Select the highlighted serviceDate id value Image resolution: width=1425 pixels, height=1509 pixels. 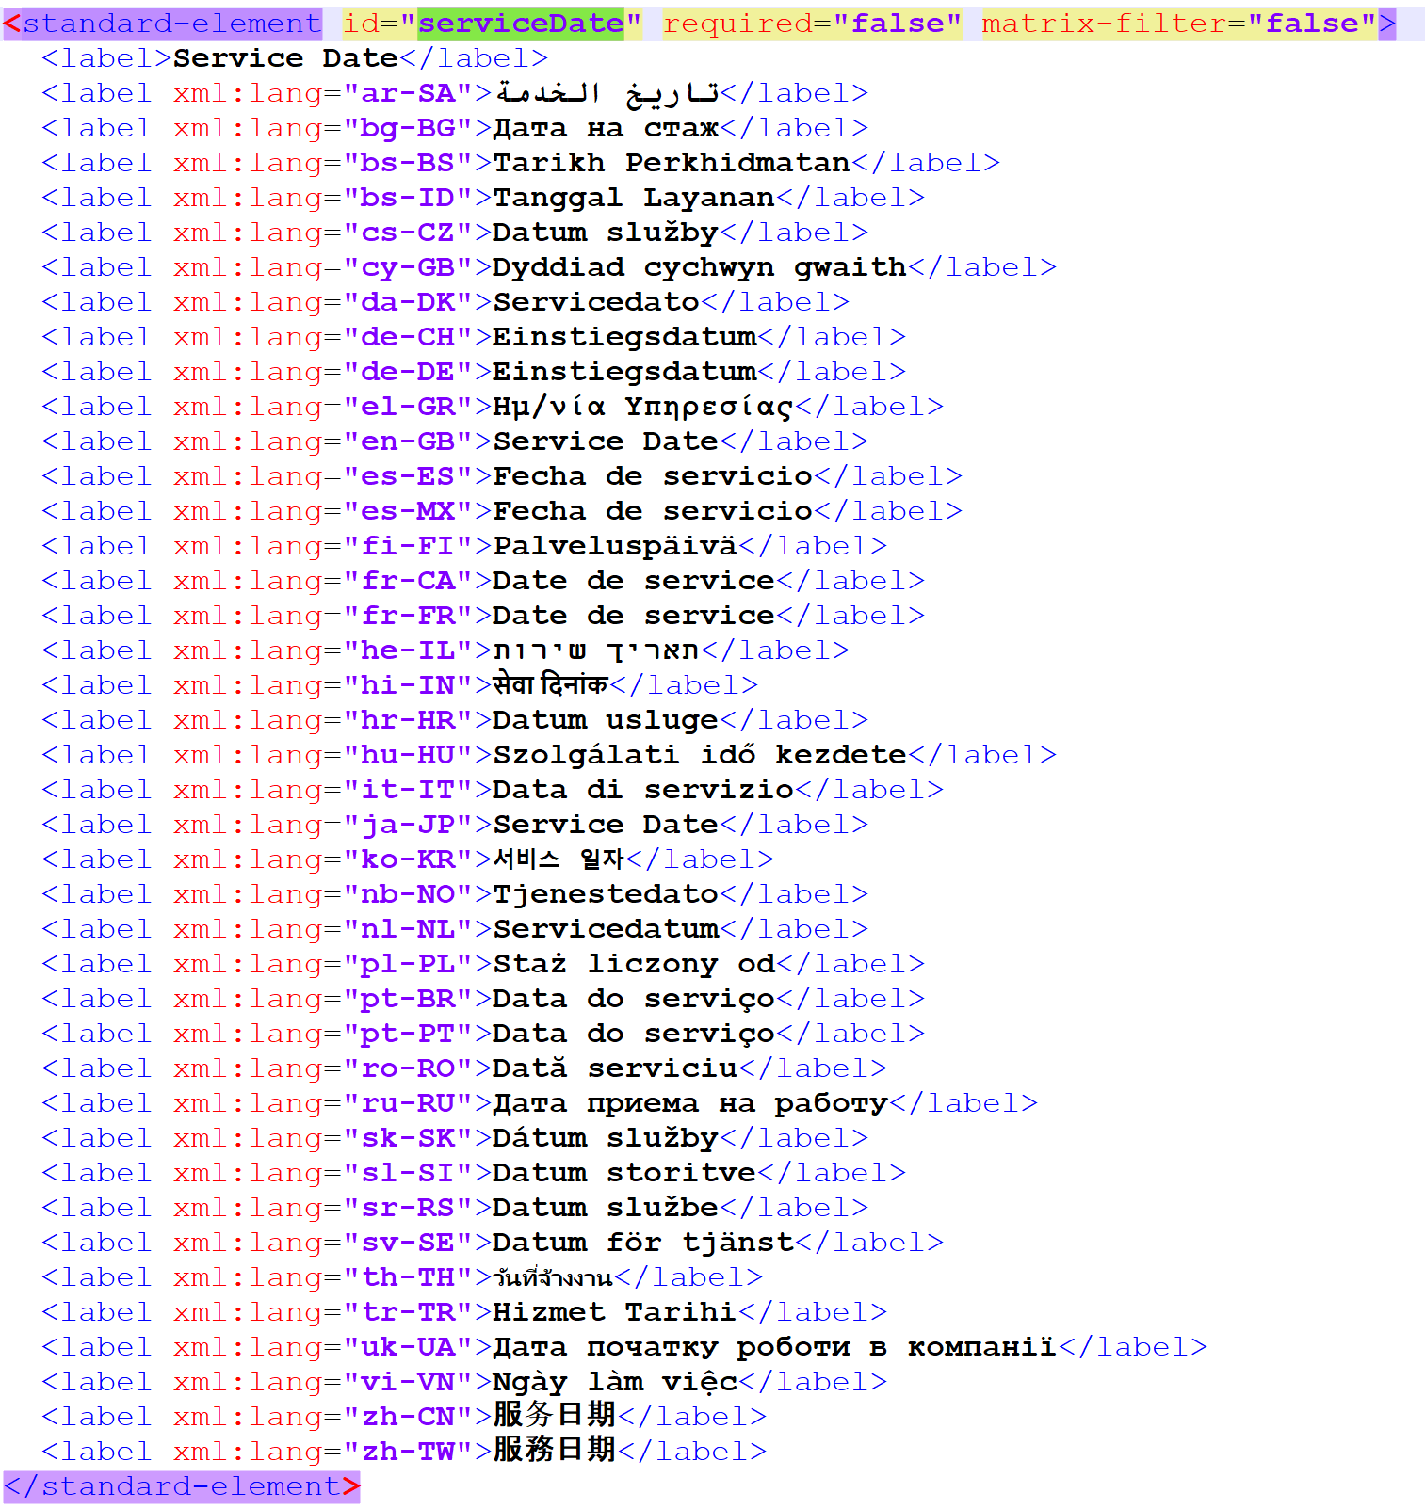click(520, 24)
